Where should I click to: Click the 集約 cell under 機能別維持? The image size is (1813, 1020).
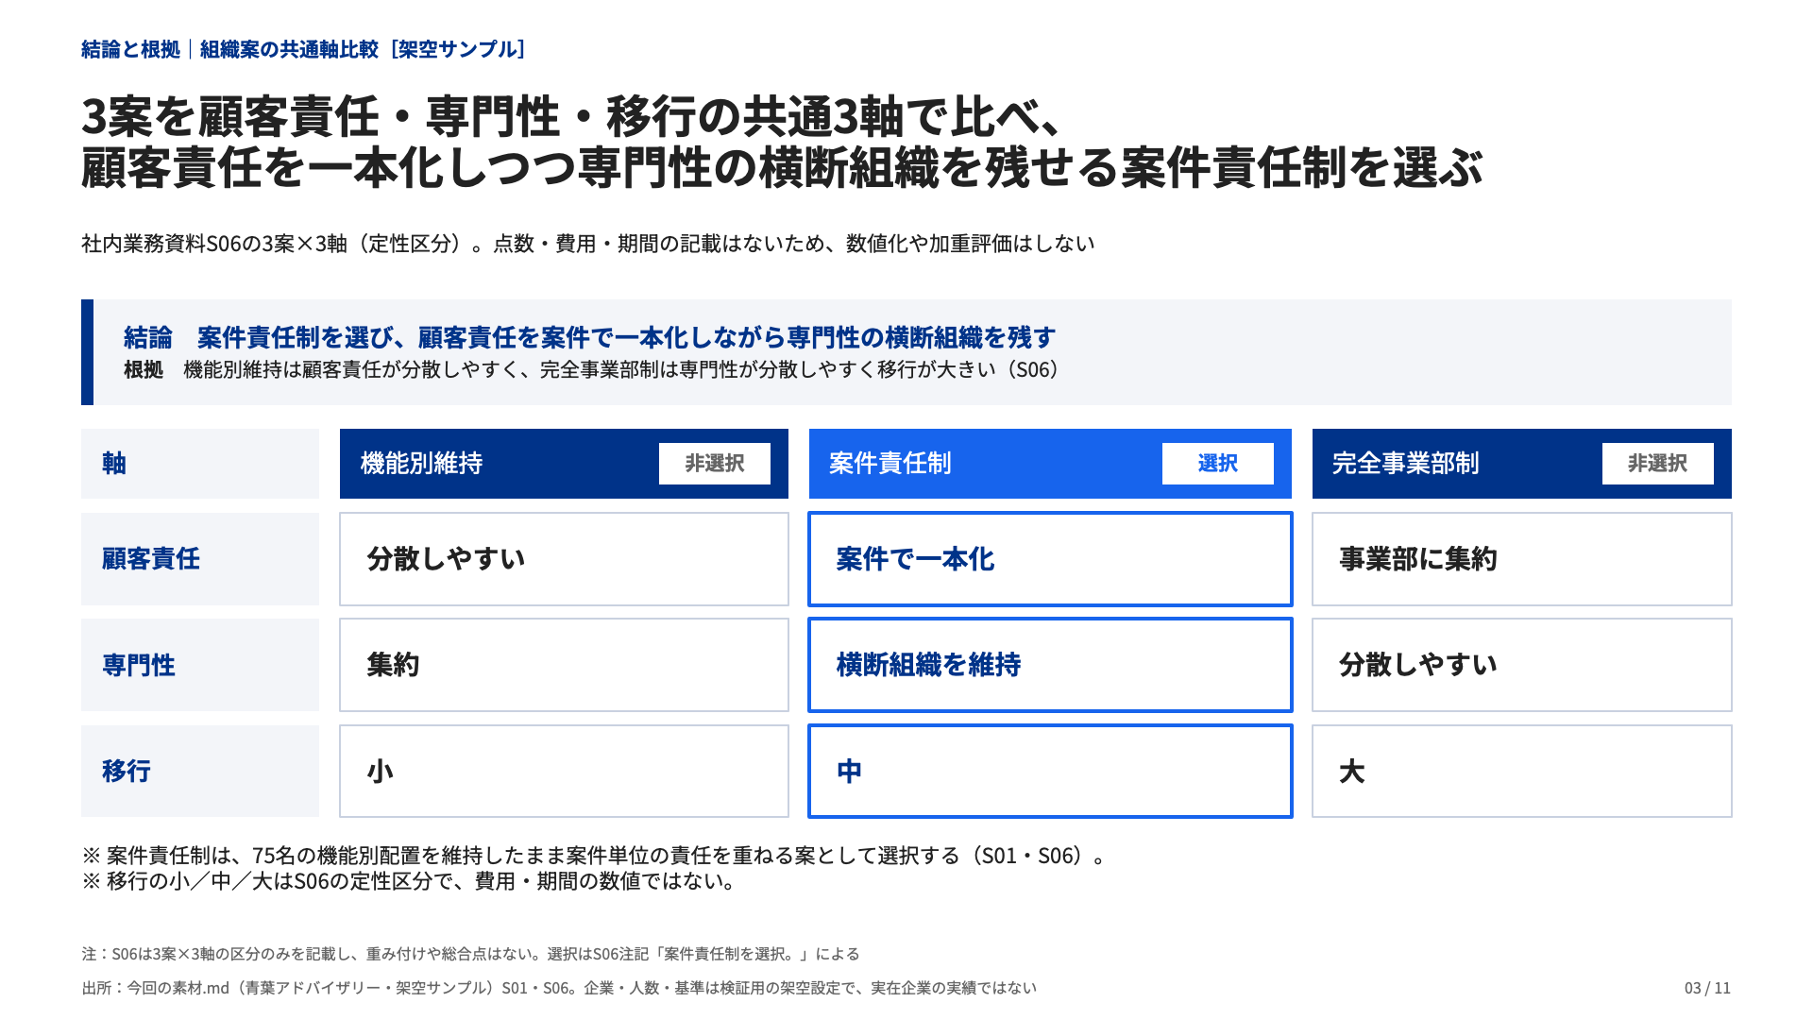coord(564,665)
